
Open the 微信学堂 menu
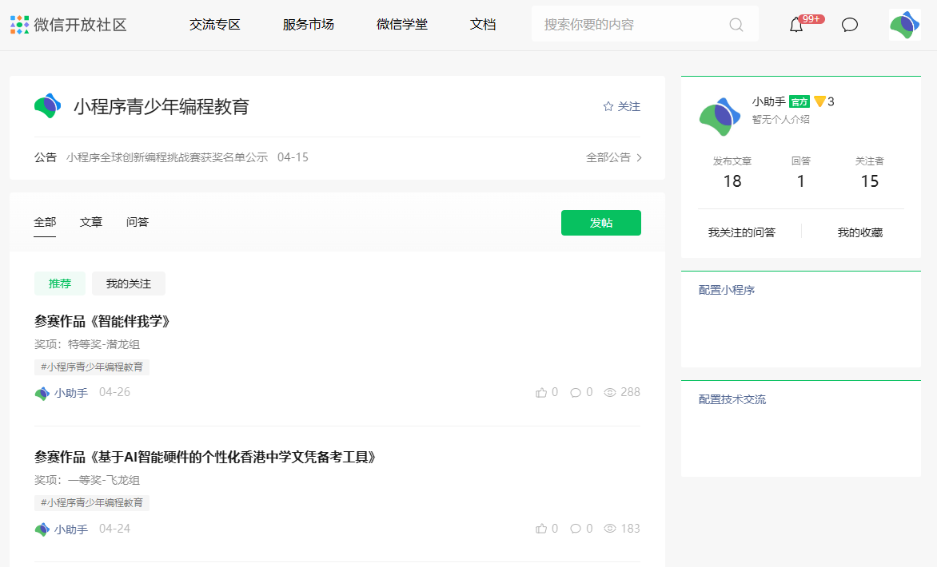click(x=402, y=25)
